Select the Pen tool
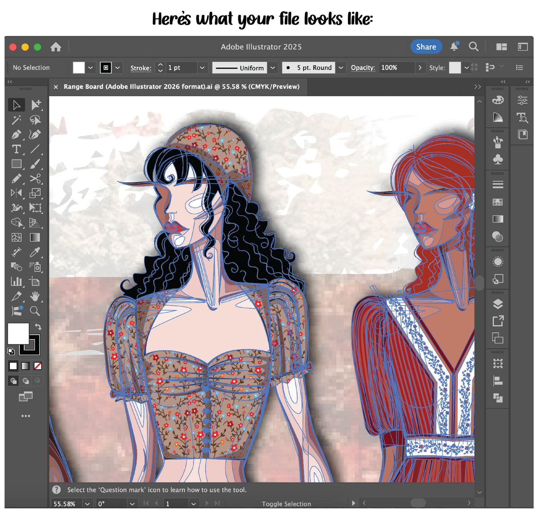Image resolution: width=538 pixels, height=512 pixels. [17, 135]
